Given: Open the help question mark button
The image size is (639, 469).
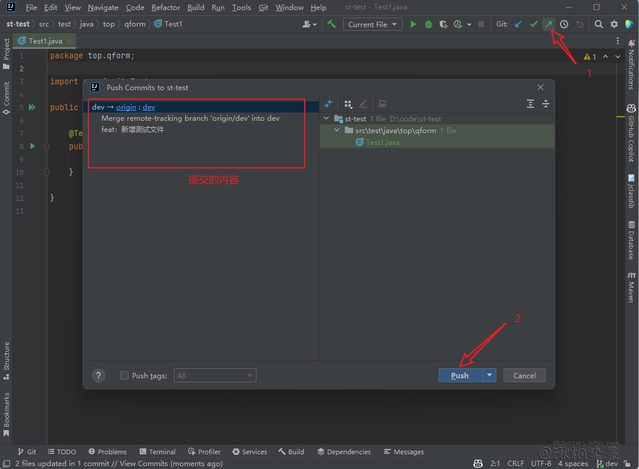Looking at the screenshot, I should [99, 375].
